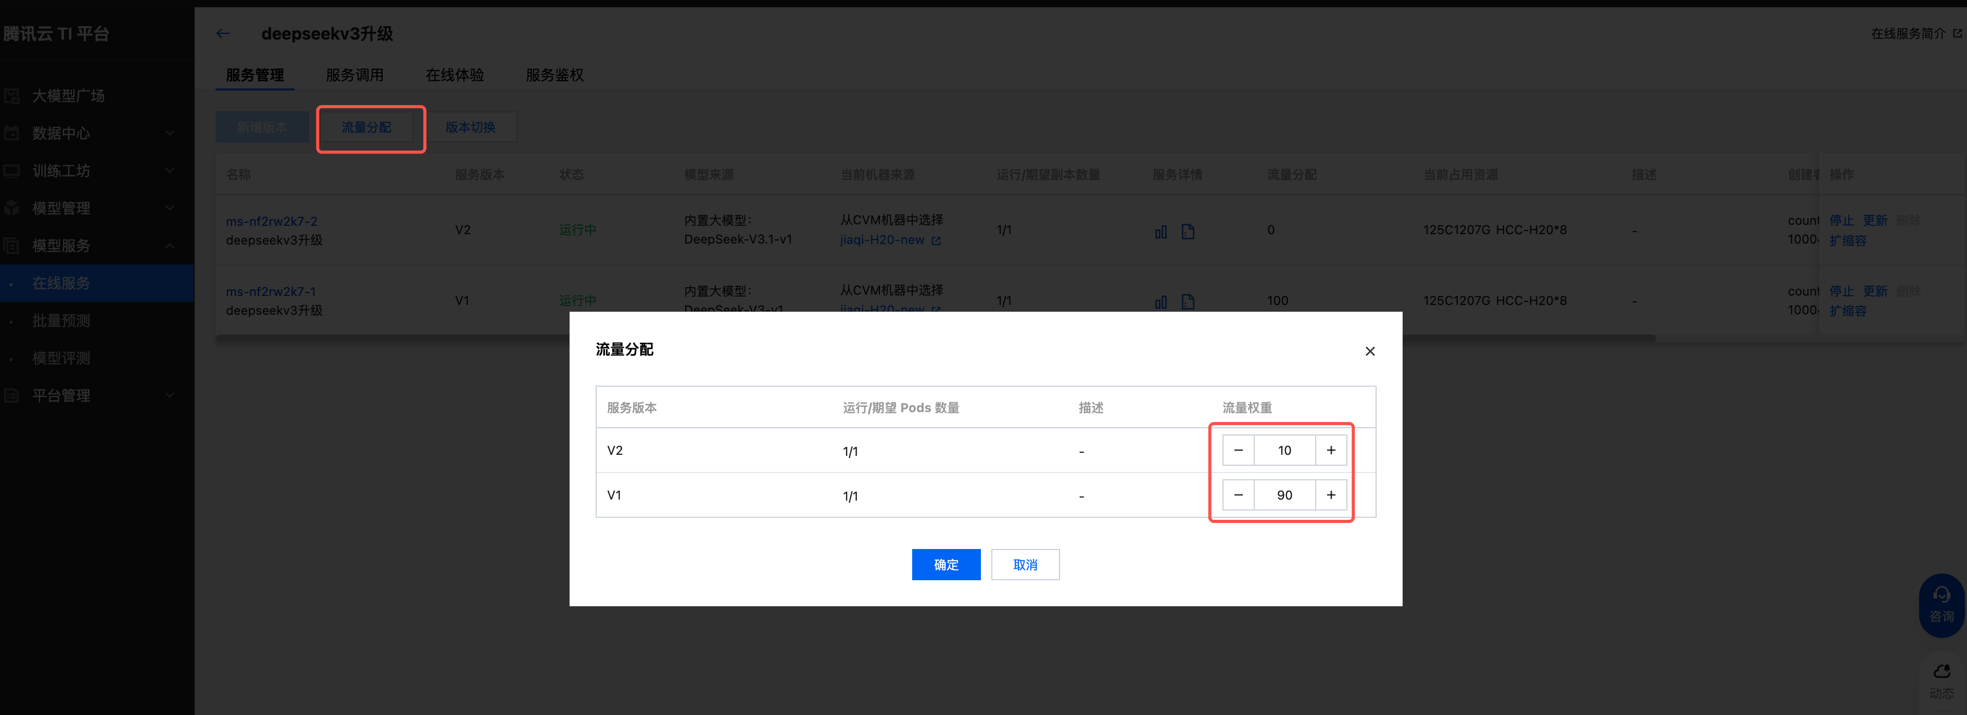Close the 流量分配 dialog with X
The height and width of the screenshot is (715, 1967).
(1370, 351)
